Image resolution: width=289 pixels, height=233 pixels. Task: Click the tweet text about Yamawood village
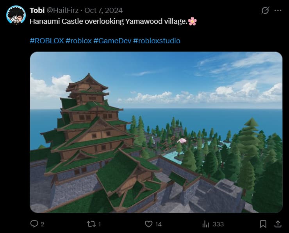tap(113, 21)
